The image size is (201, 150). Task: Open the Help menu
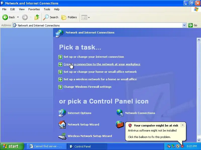(57, 9)
